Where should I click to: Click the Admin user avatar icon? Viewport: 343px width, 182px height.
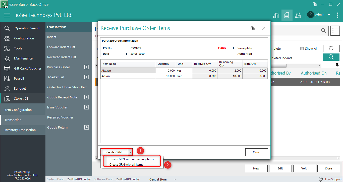click(311, 15)
